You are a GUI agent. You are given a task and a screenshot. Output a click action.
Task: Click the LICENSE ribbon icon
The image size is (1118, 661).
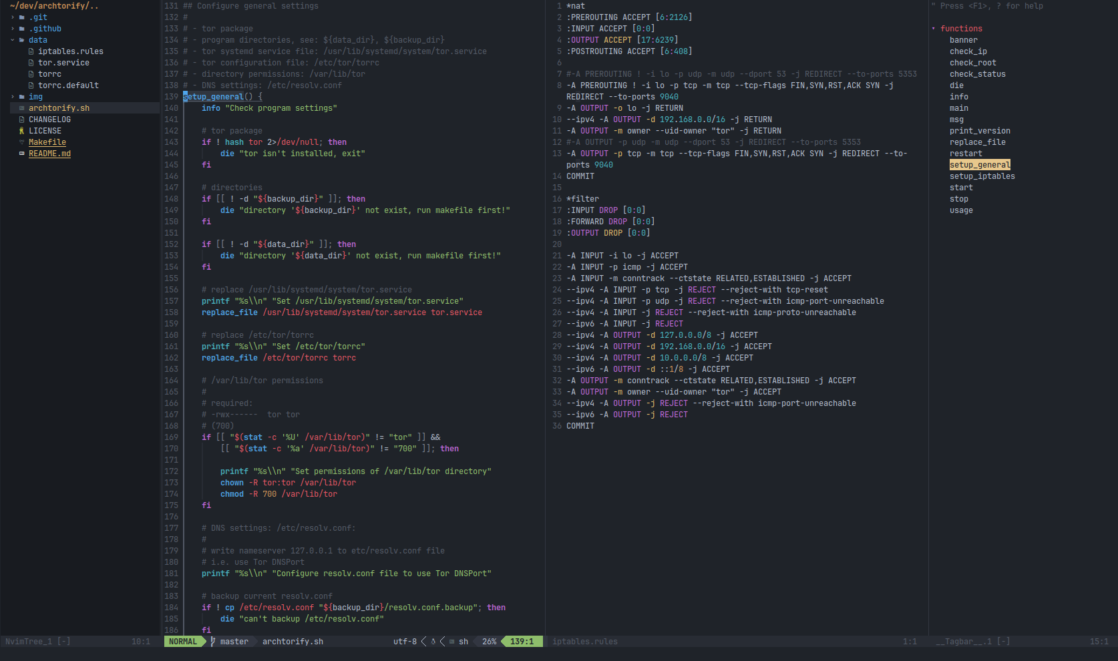point(22,131)
